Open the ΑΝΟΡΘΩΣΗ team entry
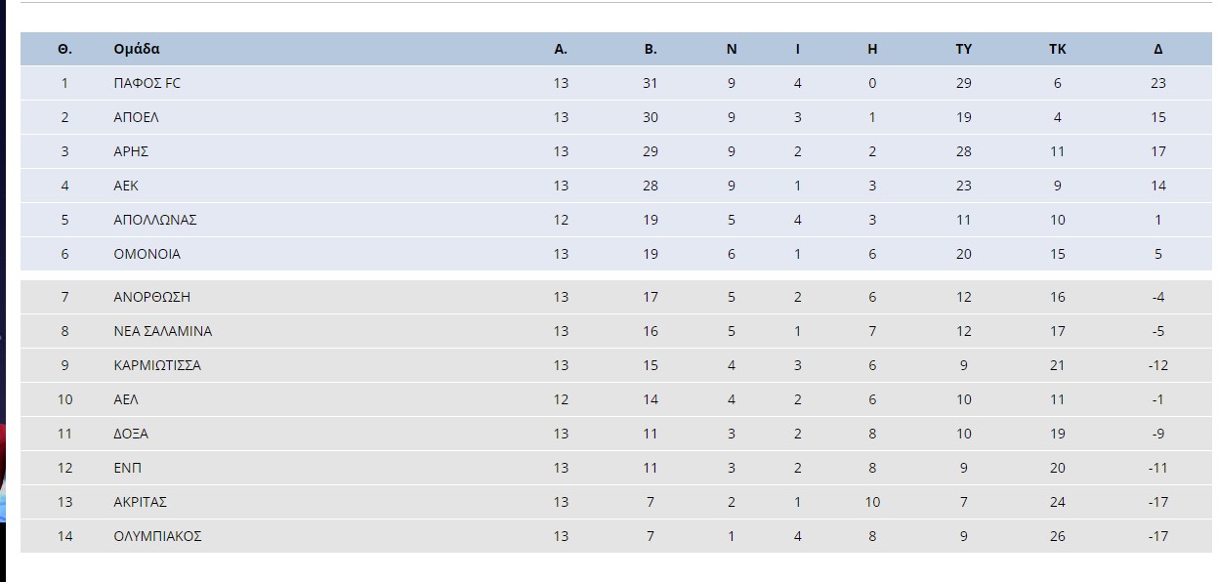The image size is (1218, 582). tap(151, 297)
